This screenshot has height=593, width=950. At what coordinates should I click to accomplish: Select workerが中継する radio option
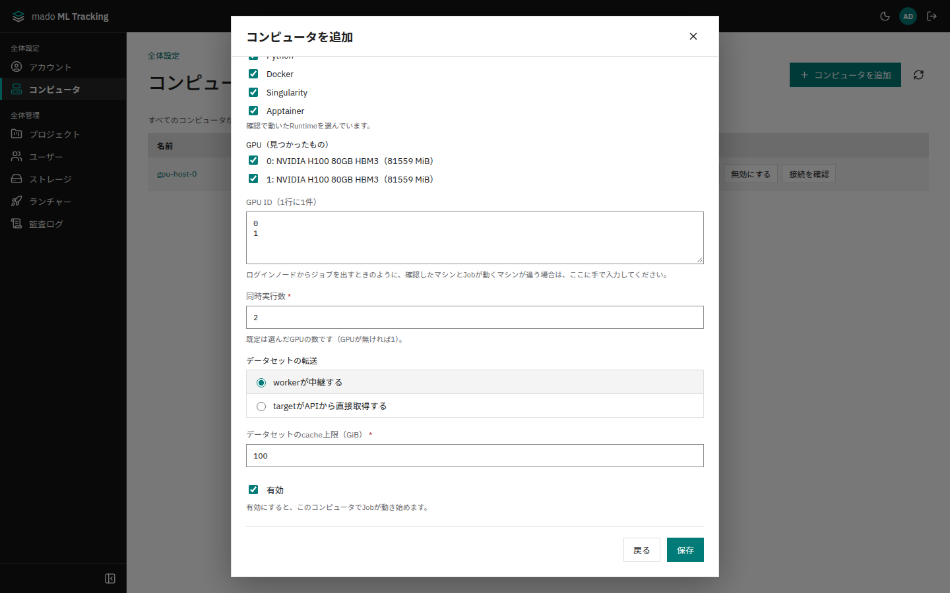pos(261,383)
